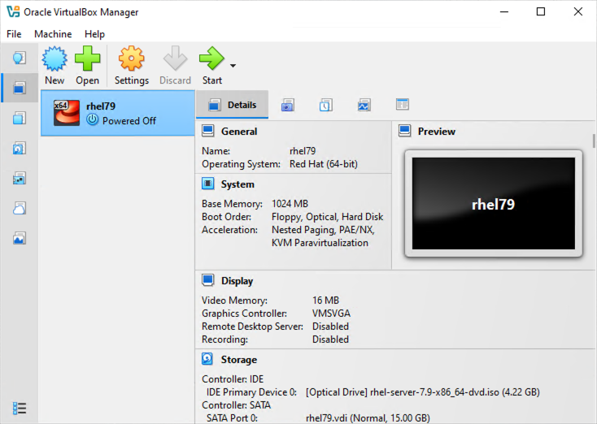Open System settings via section title

tap(237, 184)
